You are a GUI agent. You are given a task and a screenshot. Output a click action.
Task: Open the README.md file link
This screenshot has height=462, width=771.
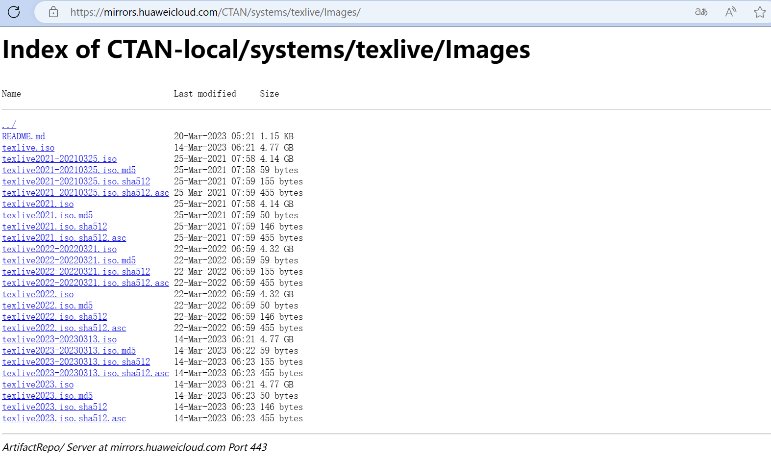pyautogui.click(x=24, y=136)
